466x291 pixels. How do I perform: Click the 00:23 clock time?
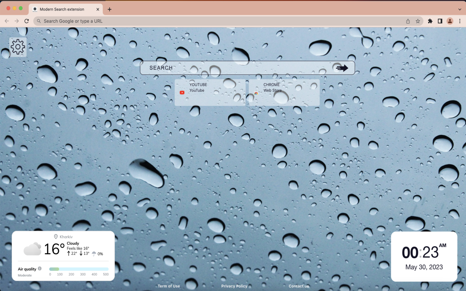click(420, 252)
